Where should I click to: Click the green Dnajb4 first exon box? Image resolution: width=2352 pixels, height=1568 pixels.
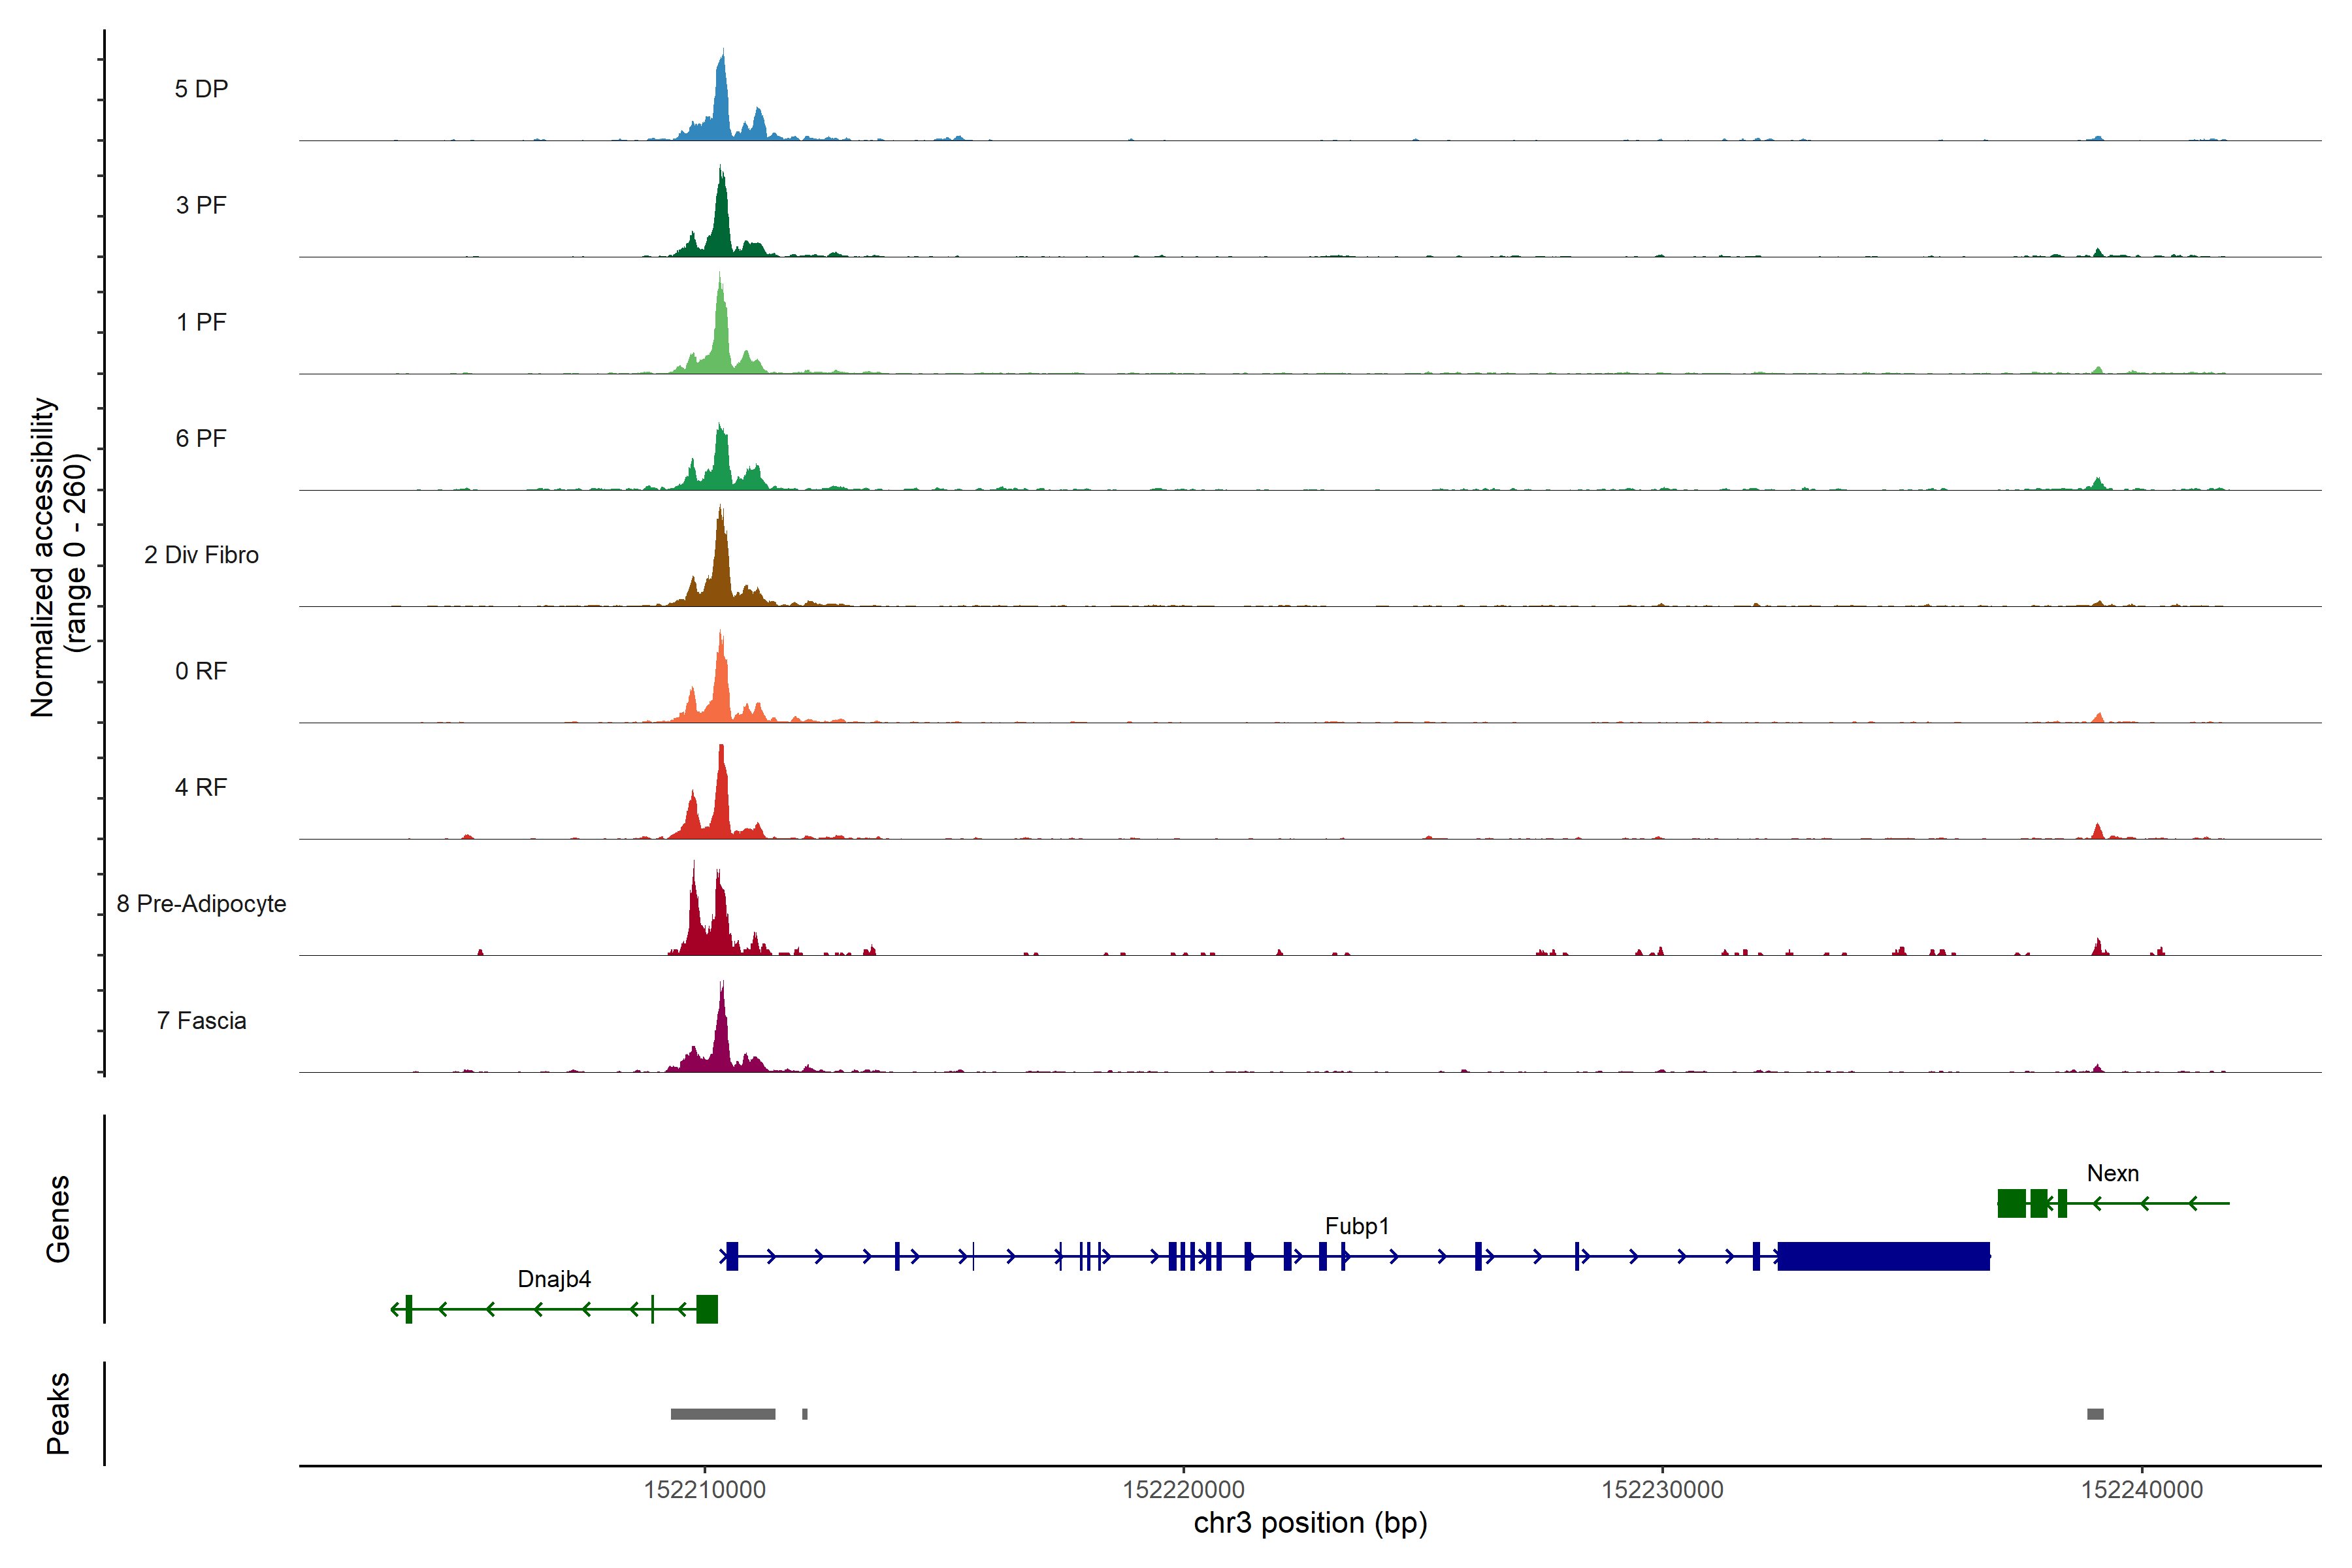coord(707,1308)
